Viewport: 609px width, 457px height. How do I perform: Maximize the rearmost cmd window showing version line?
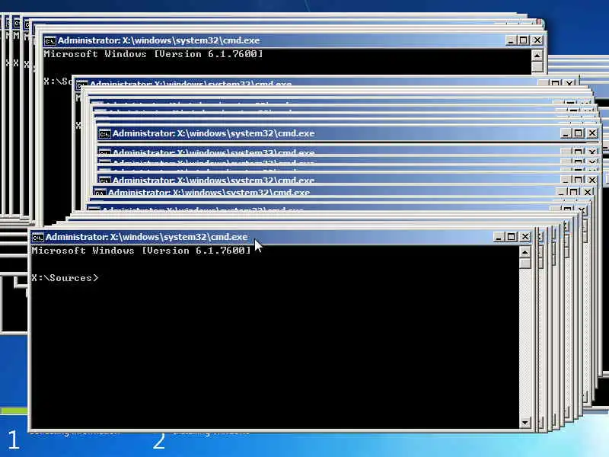coord(524,40)
